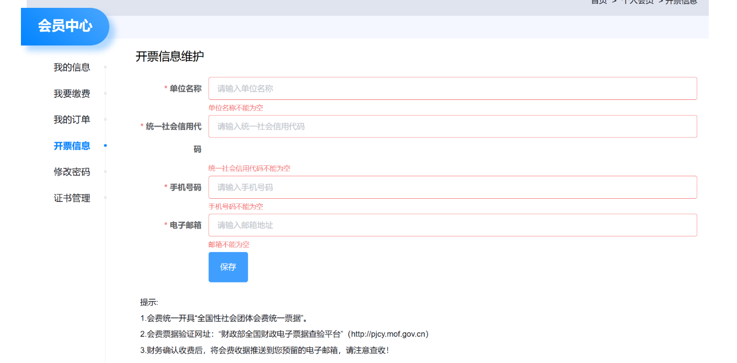Click the 单位名称不能为空 error message

pyautogui.click(x=236, y=108)
